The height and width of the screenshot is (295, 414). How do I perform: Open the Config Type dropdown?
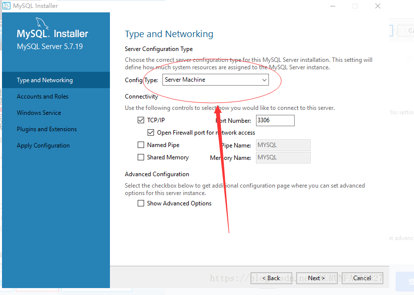(x=215, y=80)
